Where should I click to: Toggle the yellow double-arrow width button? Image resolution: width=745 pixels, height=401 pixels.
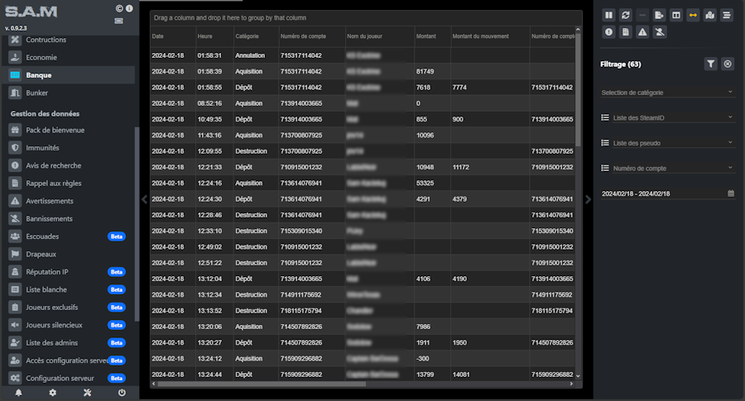tap(694, 15)
